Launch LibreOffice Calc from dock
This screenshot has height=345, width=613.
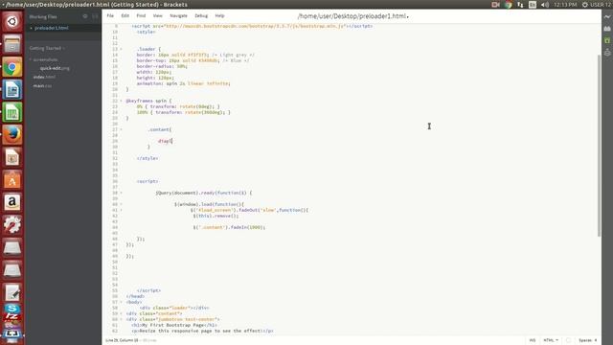coord(12,112)
